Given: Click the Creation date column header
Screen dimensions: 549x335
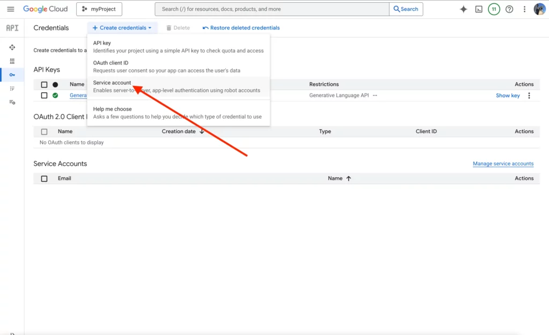Looking at the screenshot, I should click(179, 132).
